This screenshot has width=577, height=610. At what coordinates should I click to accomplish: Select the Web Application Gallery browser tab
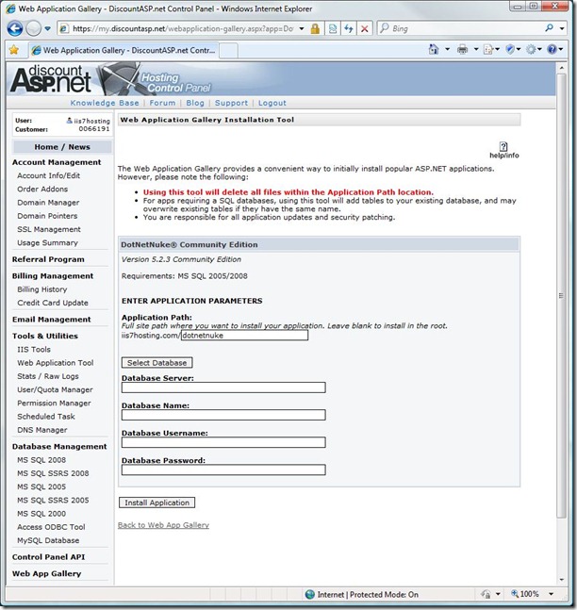point(124,50)
